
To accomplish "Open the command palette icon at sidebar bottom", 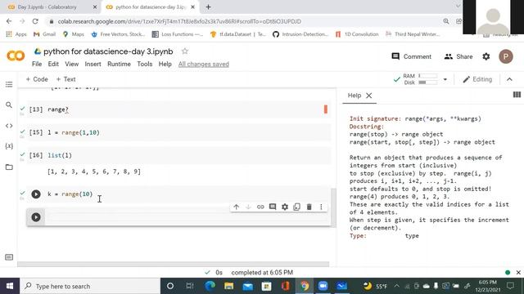I will pos(9,257).
